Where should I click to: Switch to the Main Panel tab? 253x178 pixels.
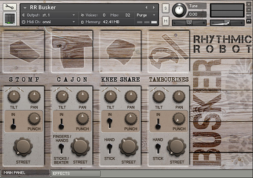pyautogui.click(x=25, y=173)
